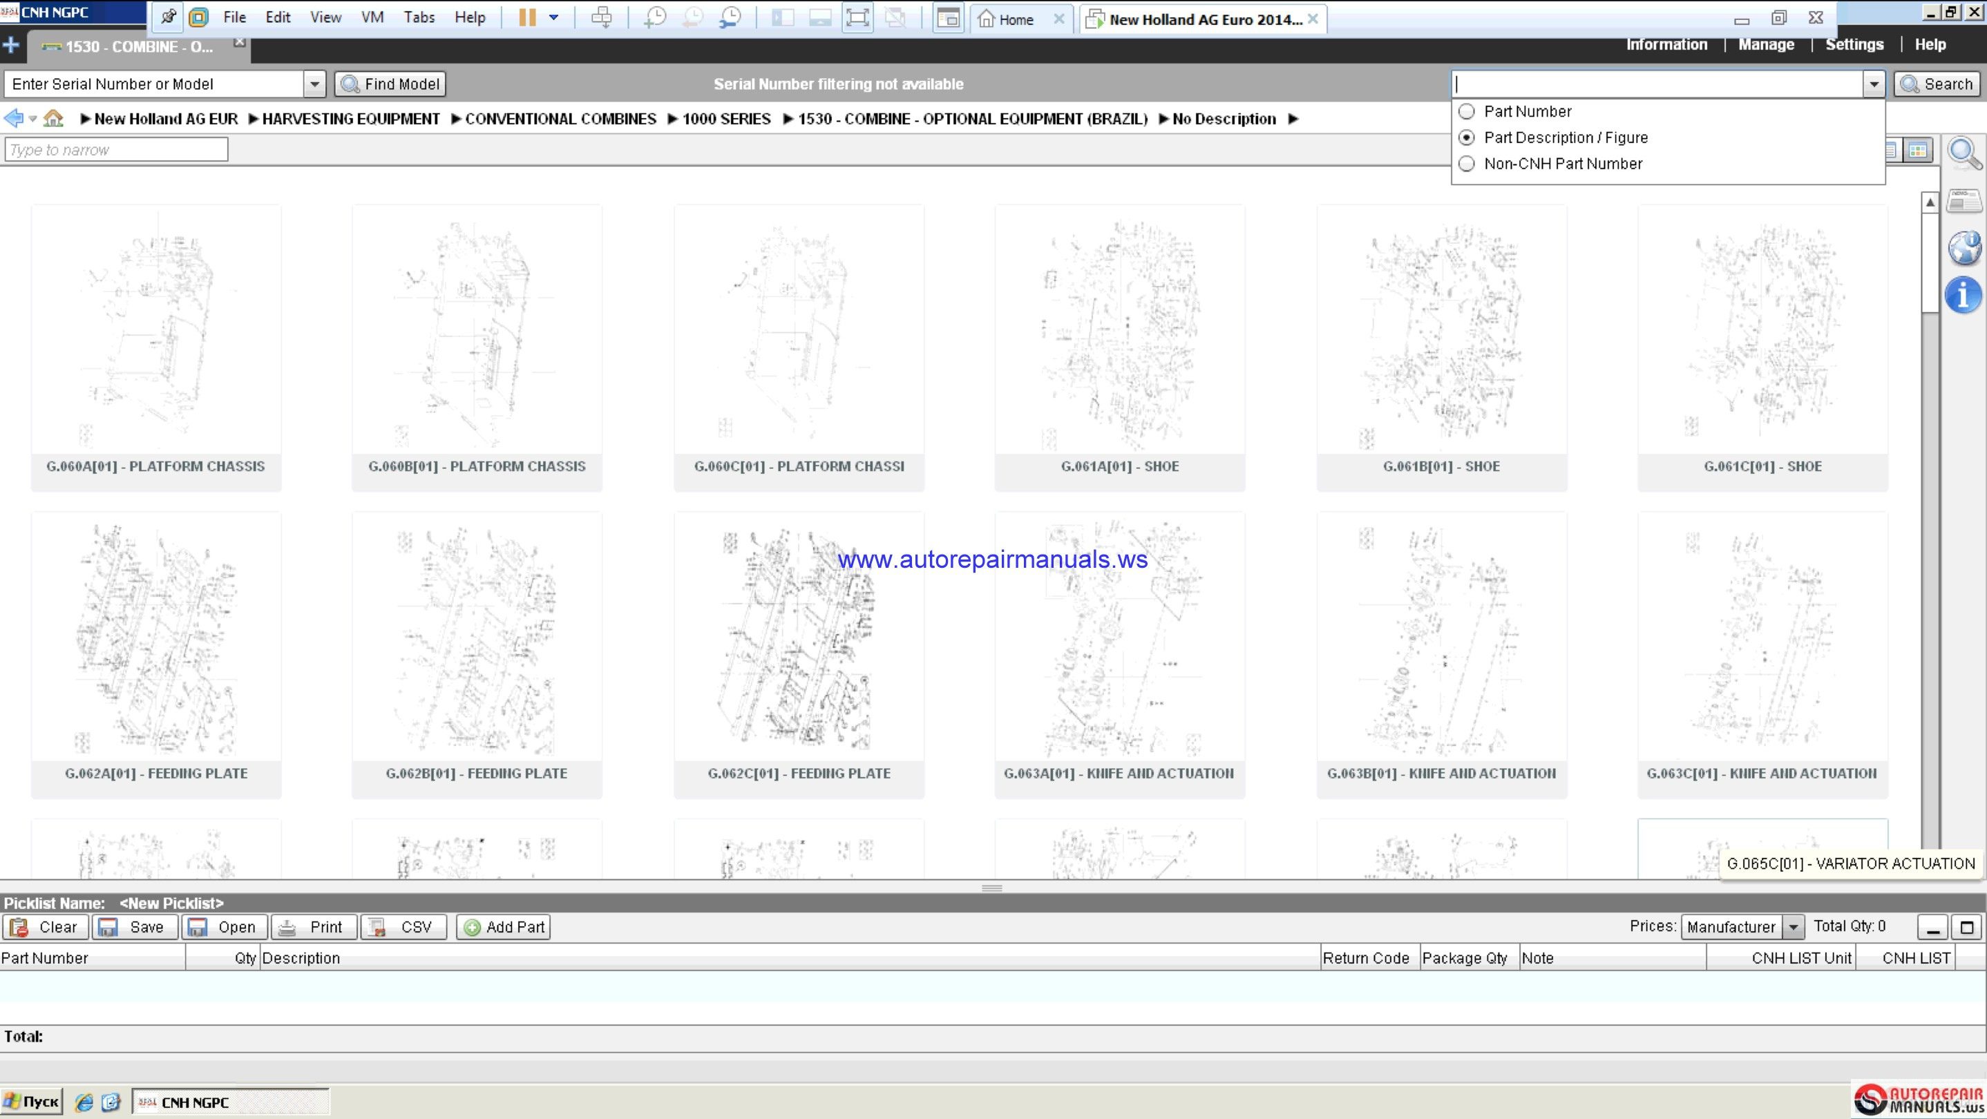The image size is (1987, 1119).
Task: Expand breadcrumb arrow after No Description
Action: [1293, 119]
